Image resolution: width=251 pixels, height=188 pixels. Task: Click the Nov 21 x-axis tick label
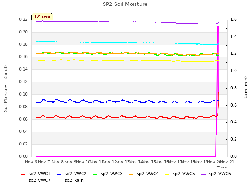(227, 162)
